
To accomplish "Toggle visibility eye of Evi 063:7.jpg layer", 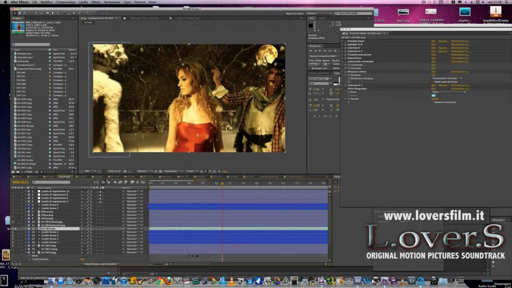I will click(x=13, y=246).
